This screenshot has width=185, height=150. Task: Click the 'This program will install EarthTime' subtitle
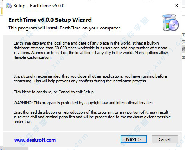point(65,28)
